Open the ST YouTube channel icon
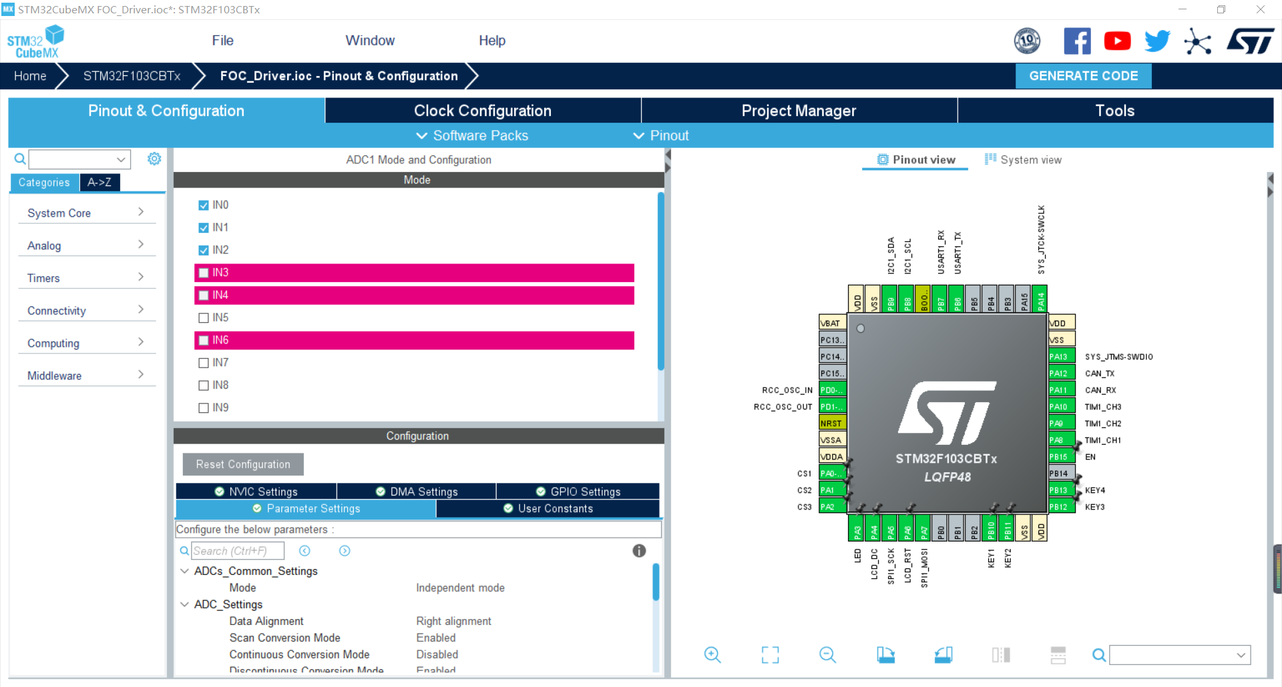Viewport: 1282px width, 687px height. pos(1117,41)
